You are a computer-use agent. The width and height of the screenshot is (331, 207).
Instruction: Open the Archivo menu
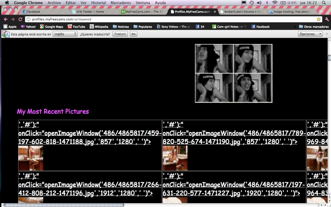point(54,3)
